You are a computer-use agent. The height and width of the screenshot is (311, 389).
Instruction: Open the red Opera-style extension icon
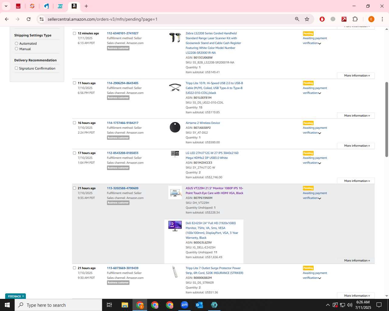(x=322, y=19)
